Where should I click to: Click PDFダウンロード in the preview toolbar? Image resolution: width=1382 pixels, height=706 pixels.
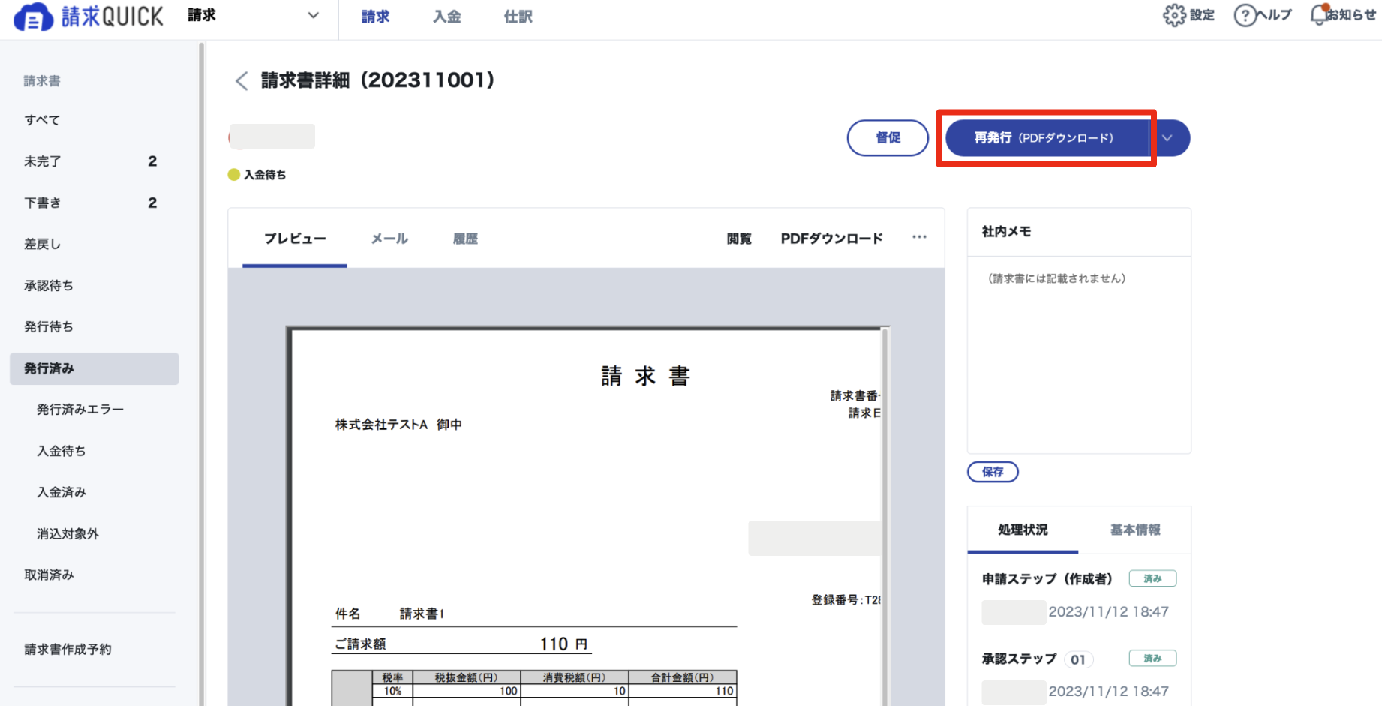pyautogui.click(x=831, y=239)
